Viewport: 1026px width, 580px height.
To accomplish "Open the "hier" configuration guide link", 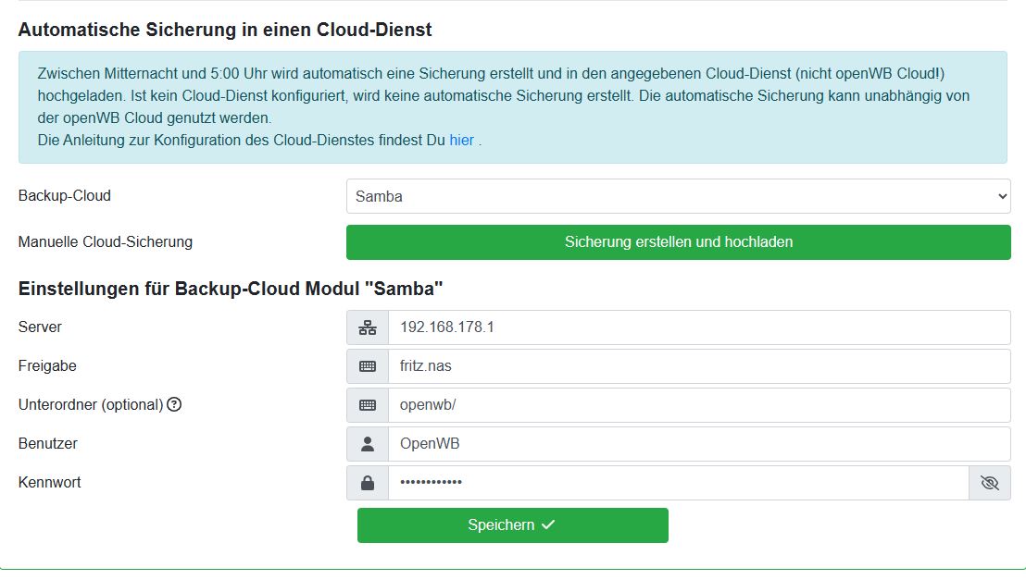I will click(x=461, y=141).
